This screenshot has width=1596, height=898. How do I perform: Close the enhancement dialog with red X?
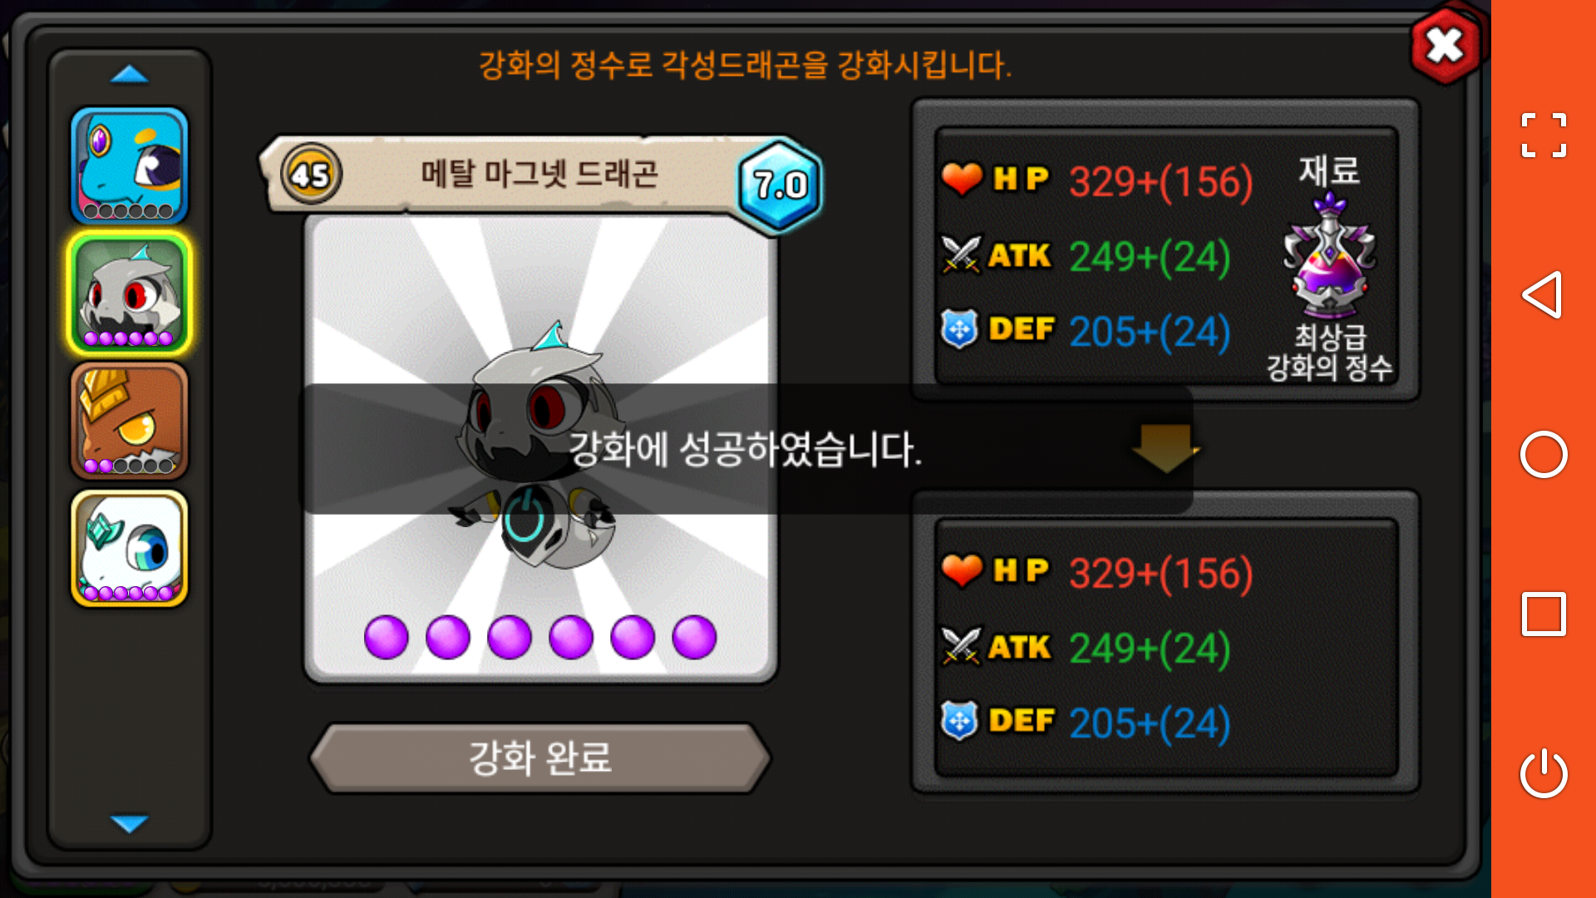(1446, 46)
